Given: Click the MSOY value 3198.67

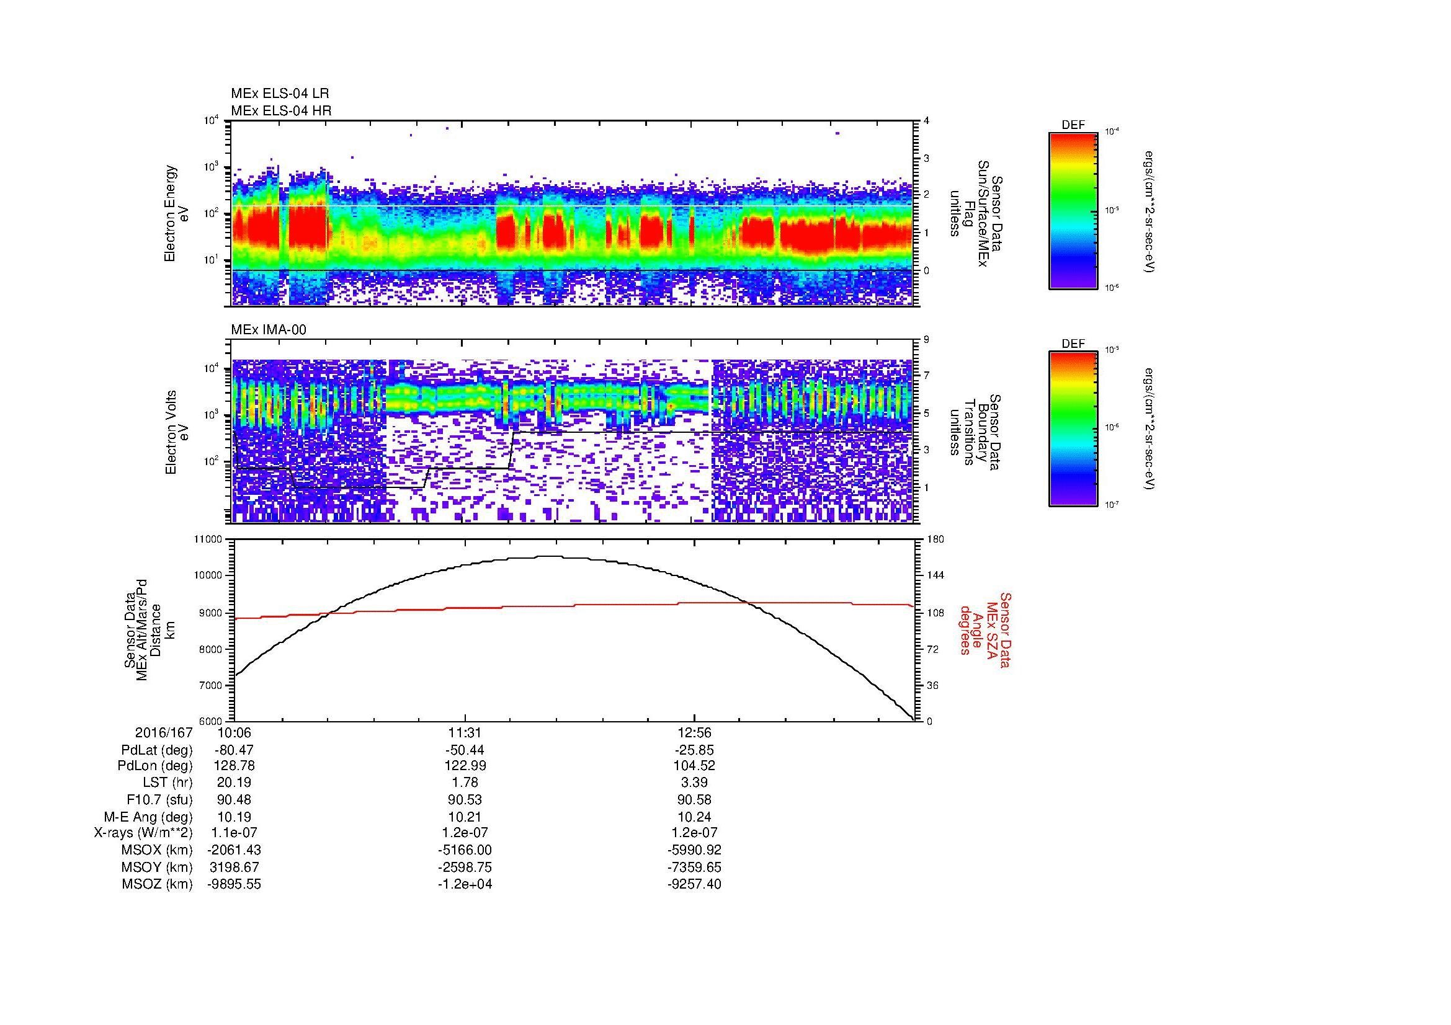Looking at the screenshot, I should pos(234,867).
